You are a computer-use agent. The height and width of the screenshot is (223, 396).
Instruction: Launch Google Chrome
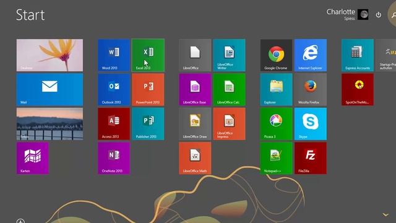tap(277, 55)
